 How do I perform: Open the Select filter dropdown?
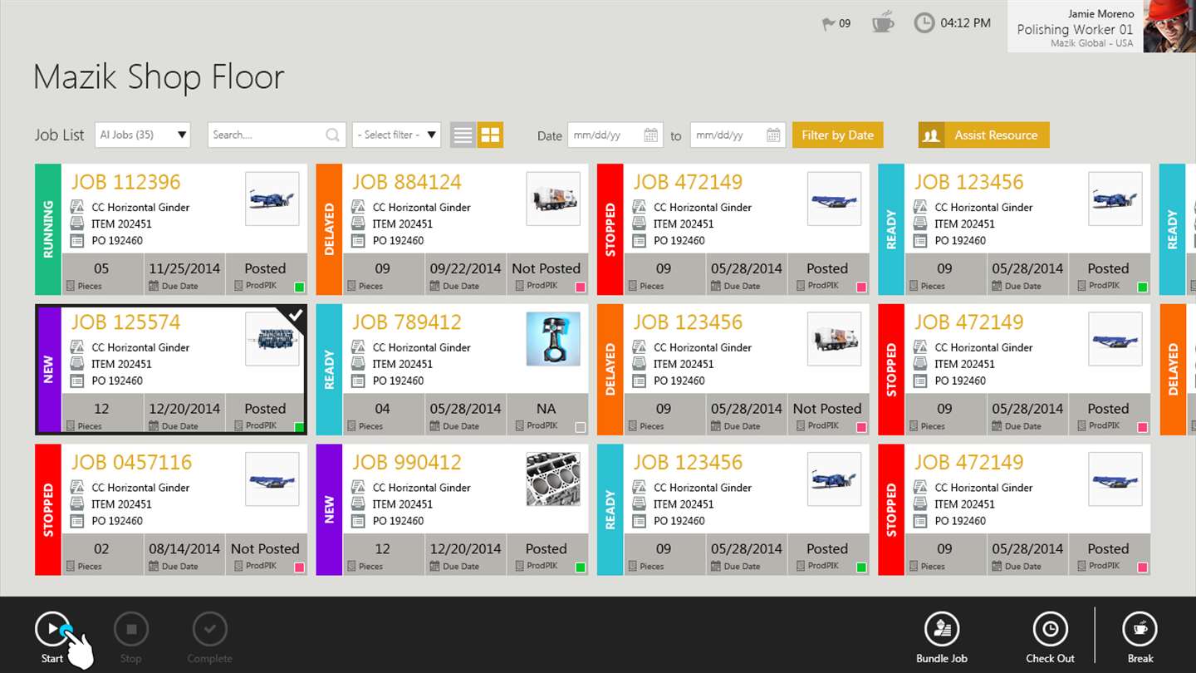click(x=396, y=135)
